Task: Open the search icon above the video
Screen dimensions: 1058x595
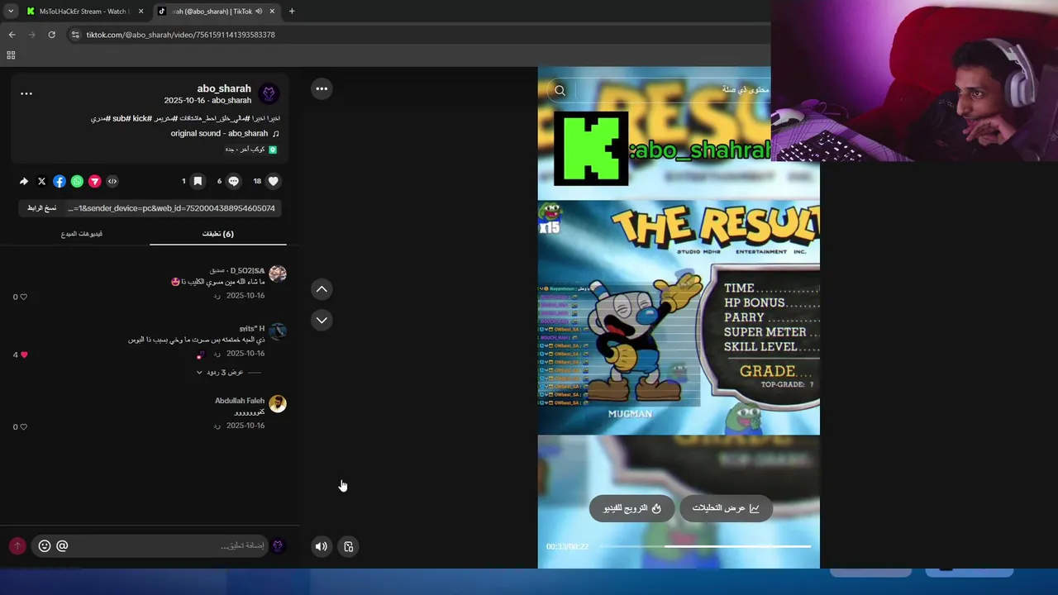Action: pyautogui.click(x=560, y=91)
